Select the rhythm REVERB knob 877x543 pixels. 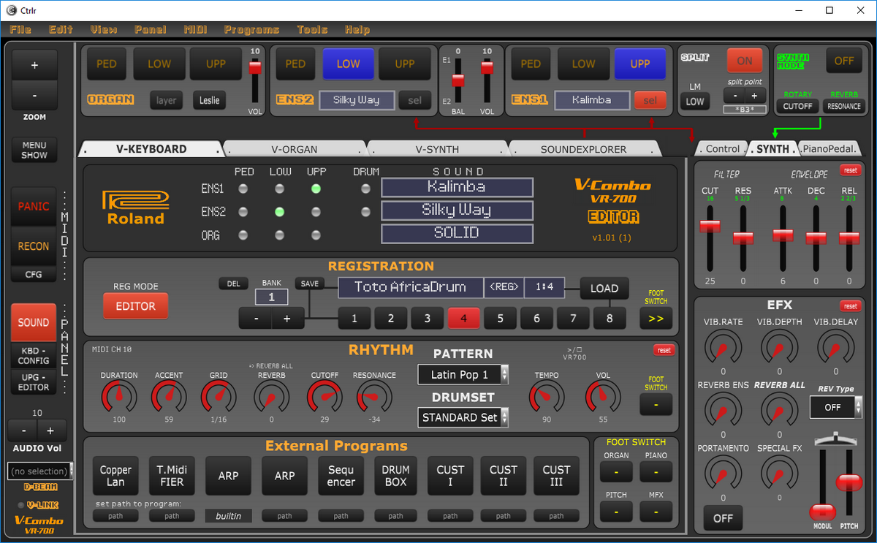[271, 398]
